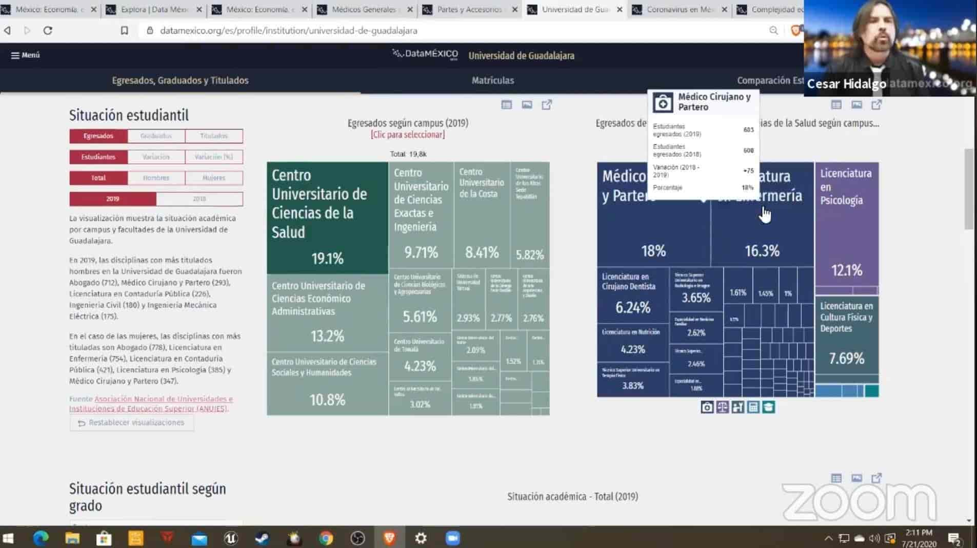Click the medical bag legend icon below treemap
The height and width of the screenshot is (548, 977).
pos(707,407)
